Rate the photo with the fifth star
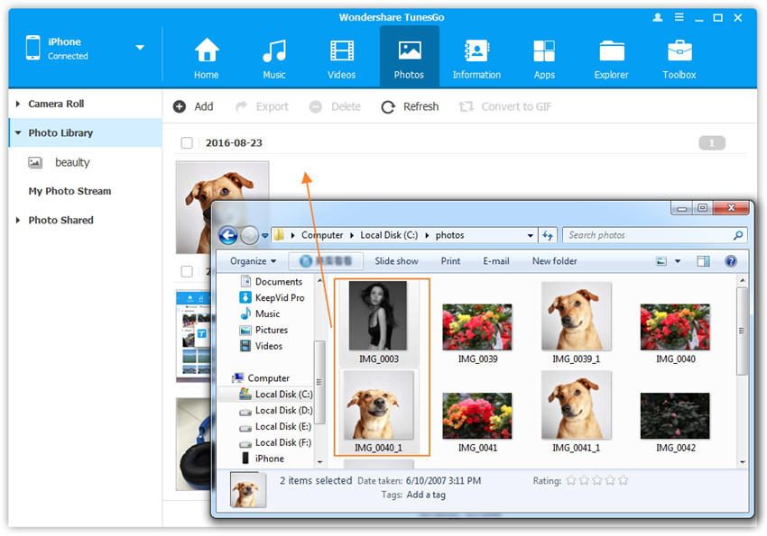Image resolution: width=767 pixels, height=536 pixels. [623, 481]
